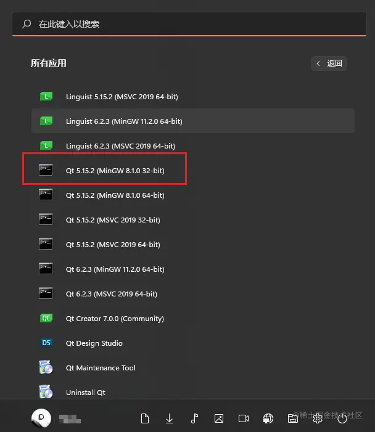
Task: Open File Explorer icon in bottom bar
Action: coord(293,418)
